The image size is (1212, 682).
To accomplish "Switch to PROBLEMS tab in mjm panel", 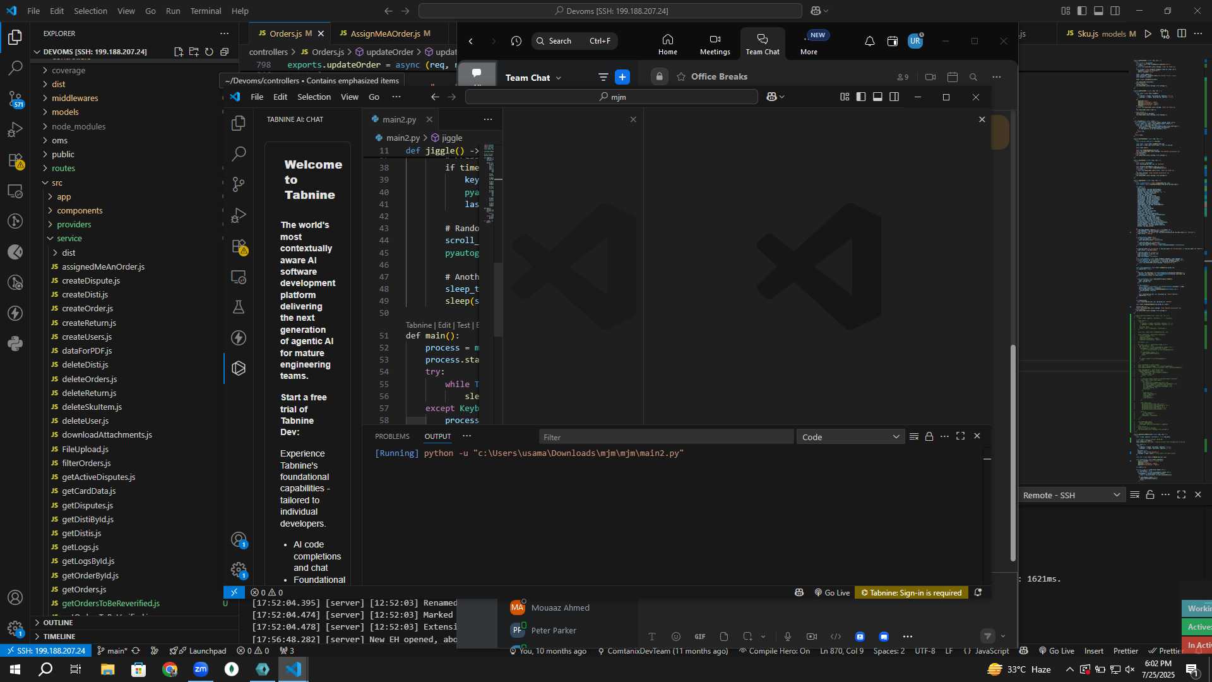I will click(x=392, y=436).
